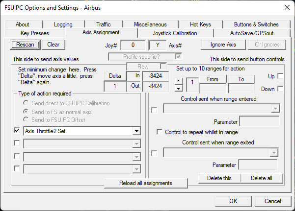This screenshot has width=295, height=211.
Task: Open the third axis control dropdown
Action: tap(136, 157)
